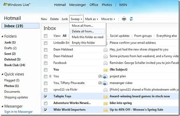
Task: Check the box for You (No Subject)
Action: pos(46,70)
